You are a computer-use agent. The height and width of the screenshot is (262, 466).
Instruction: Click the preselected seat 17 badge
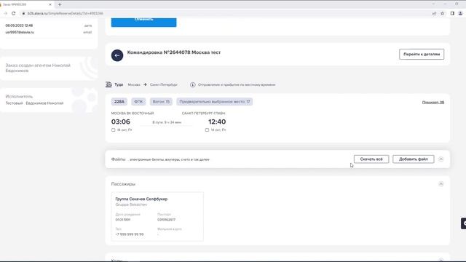pos(214,102)
